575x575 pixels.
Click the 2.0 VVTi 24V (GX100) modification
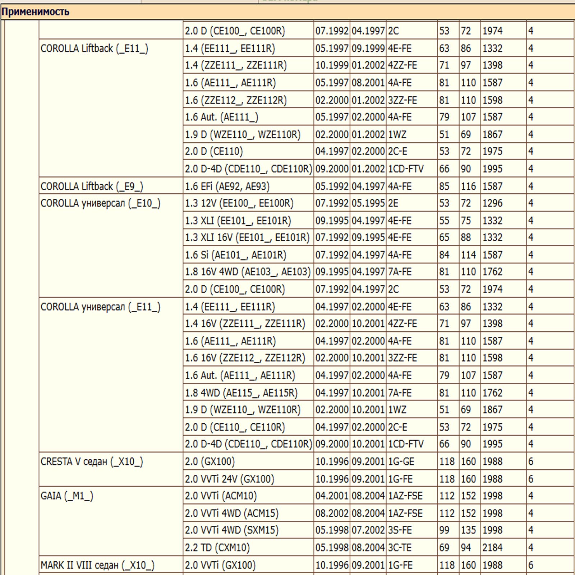(x=229, y=479)
